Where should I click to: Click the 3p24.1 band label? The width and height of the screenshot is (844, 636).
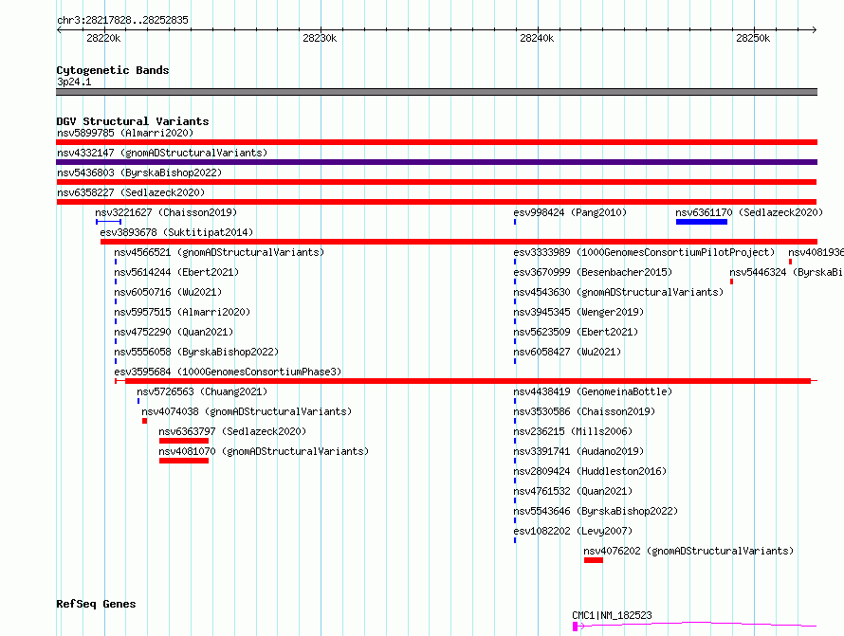click(74, 82)
